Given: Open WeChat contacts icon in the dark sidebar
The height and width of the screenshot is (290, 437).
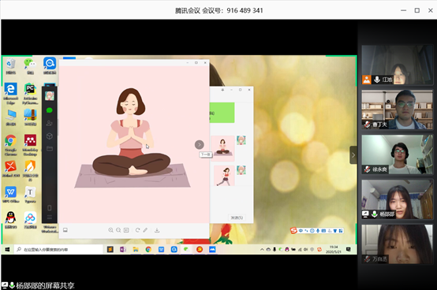Looking at the screenshot, I should point(50,123).
